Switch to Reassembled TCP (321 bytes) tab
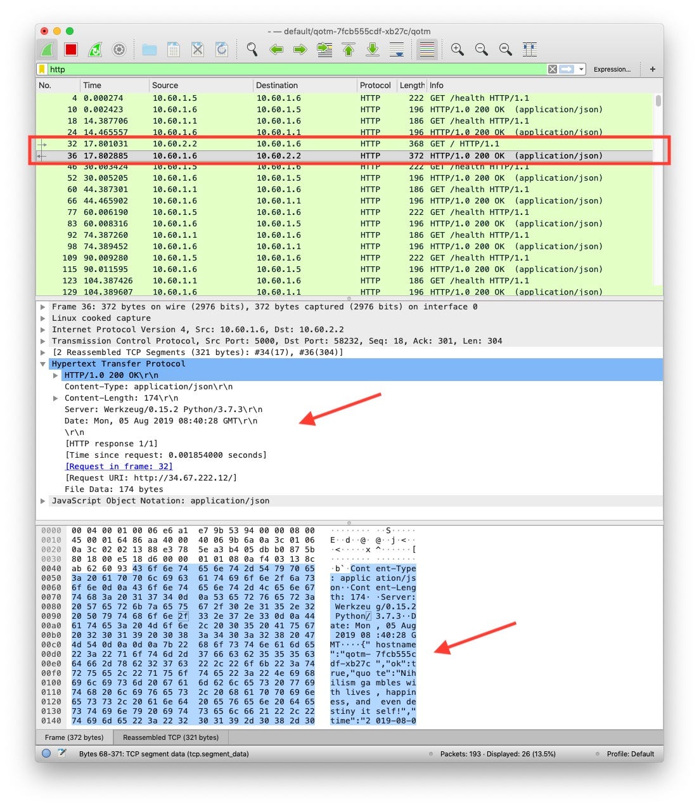699x809 pixels. pos(170,737)
